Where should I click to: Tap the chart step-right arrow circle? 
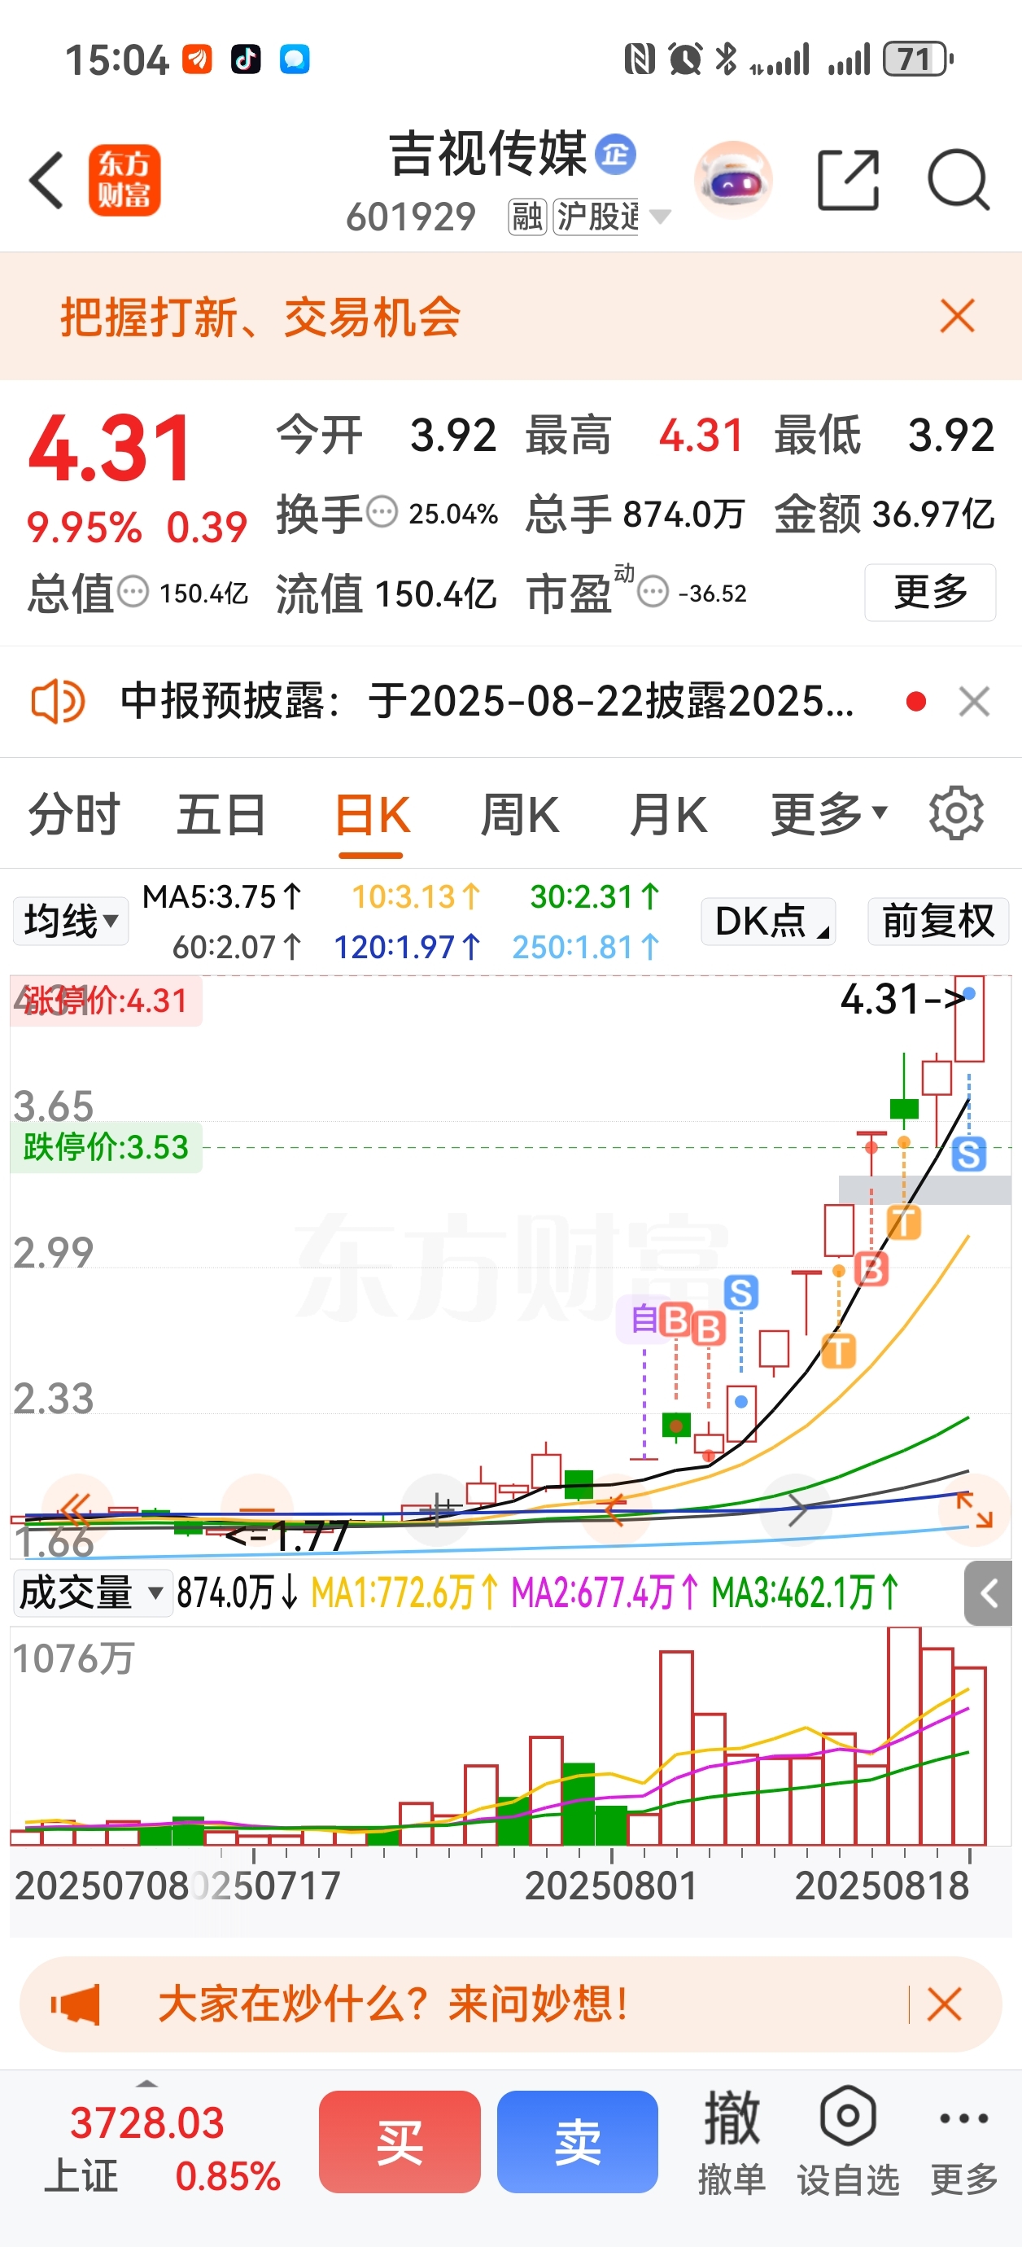[x=796, y=1510]
